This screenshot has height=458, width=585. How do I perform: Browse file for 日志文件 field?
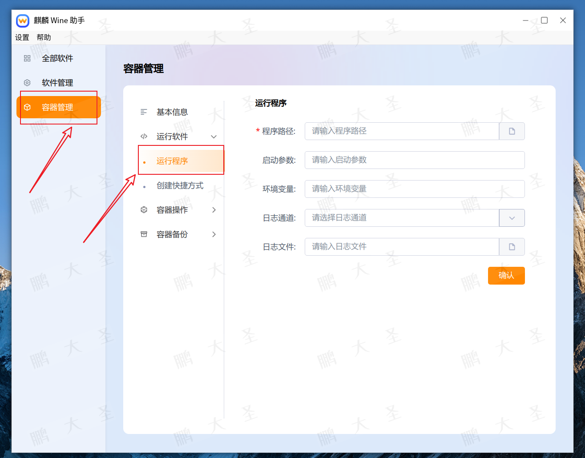coord(512,247)
